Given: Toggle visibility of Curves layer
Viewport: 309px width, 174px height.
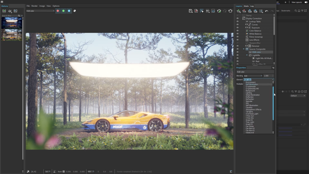Looking at the screenshot, I should (237, 24).
